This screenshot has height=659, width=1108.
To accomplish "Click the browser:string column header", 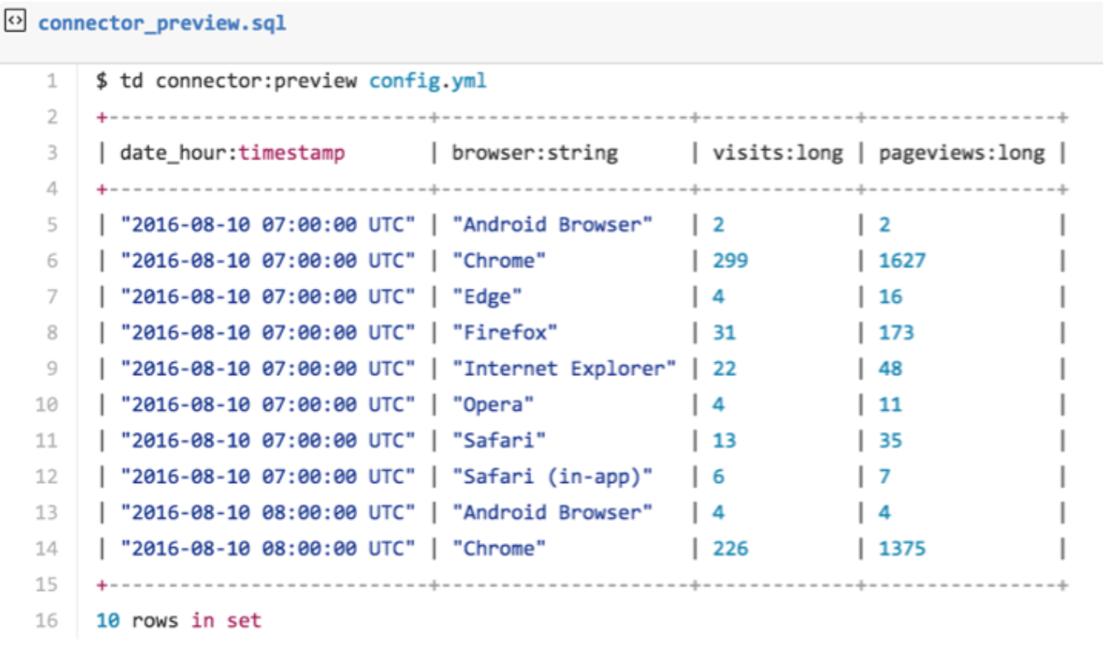I will (x=535, y=153).
